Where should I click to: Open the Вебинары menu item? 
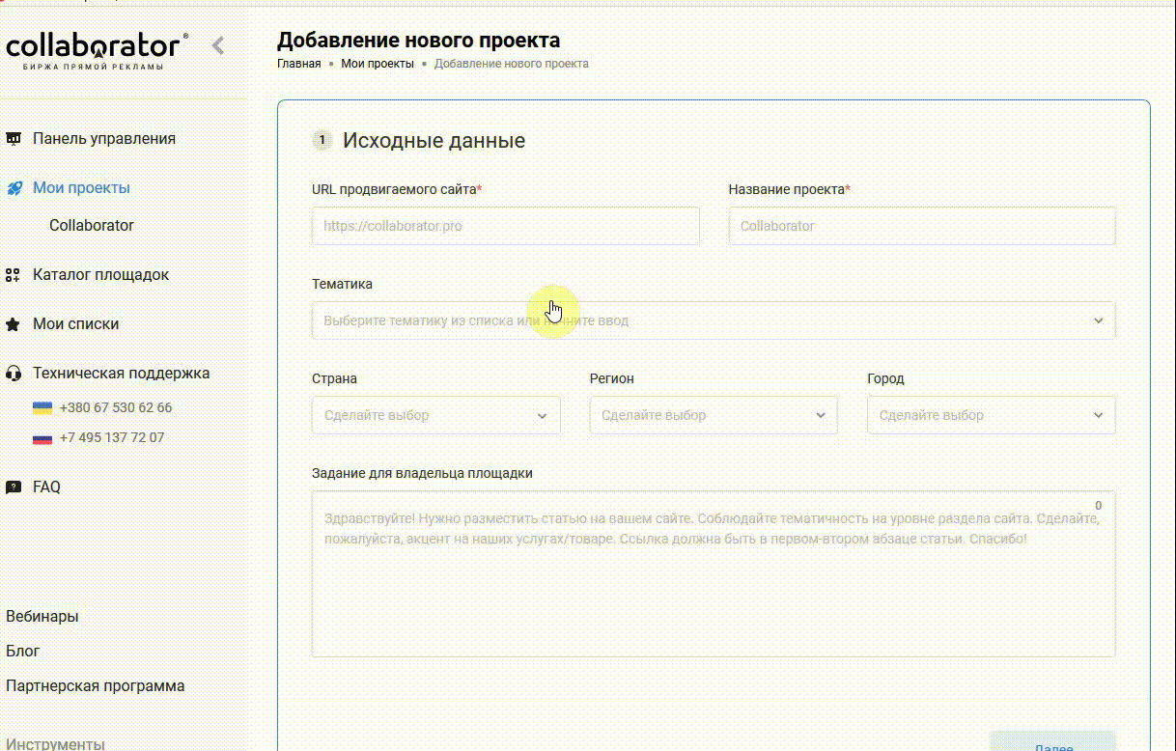[x=41, y=615]
